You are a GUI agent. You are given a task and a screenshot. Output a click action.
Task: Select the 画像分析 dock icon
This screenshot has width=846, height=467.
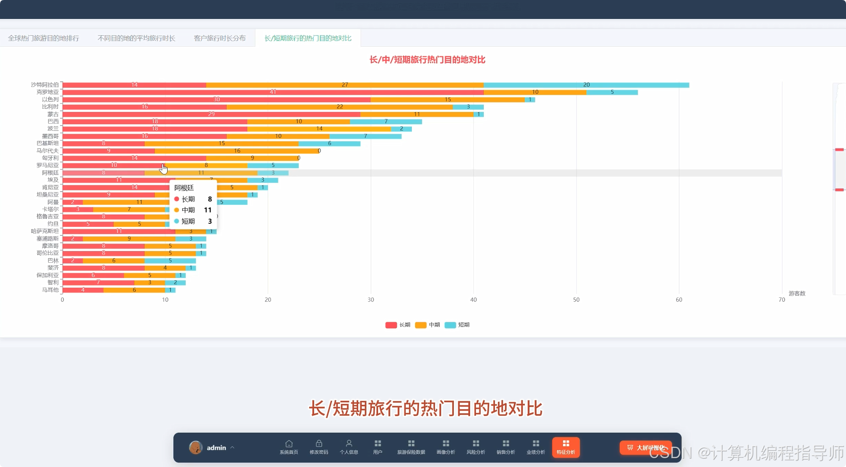[445, 447]
